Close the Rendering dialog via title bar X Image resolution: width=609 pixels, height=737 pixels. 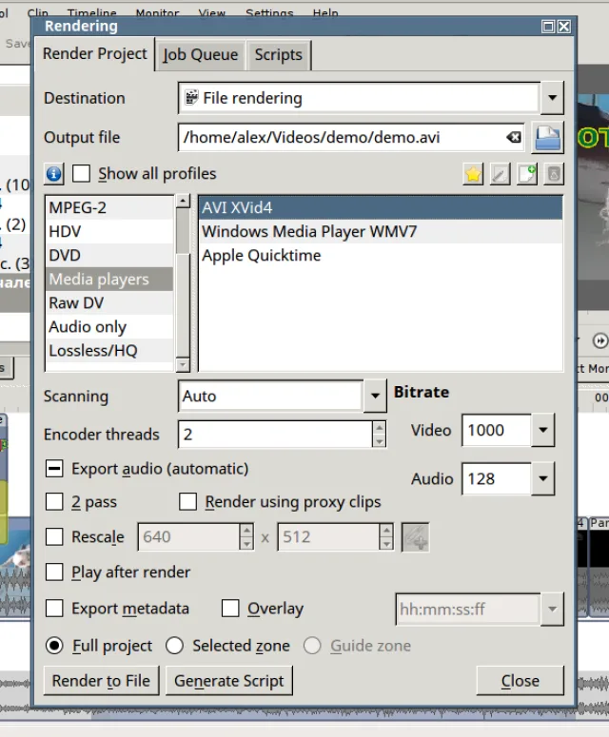pos(564,27)
